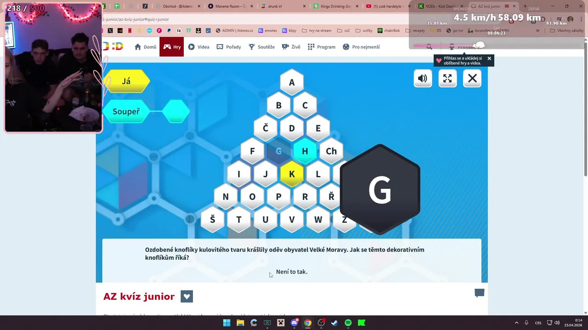Select the O hexagon tile
Screen dimensions: 588x330
[252, 197]
